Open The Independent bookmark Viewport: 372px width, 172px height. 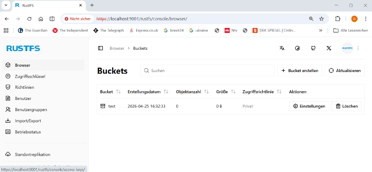[70, 30]
